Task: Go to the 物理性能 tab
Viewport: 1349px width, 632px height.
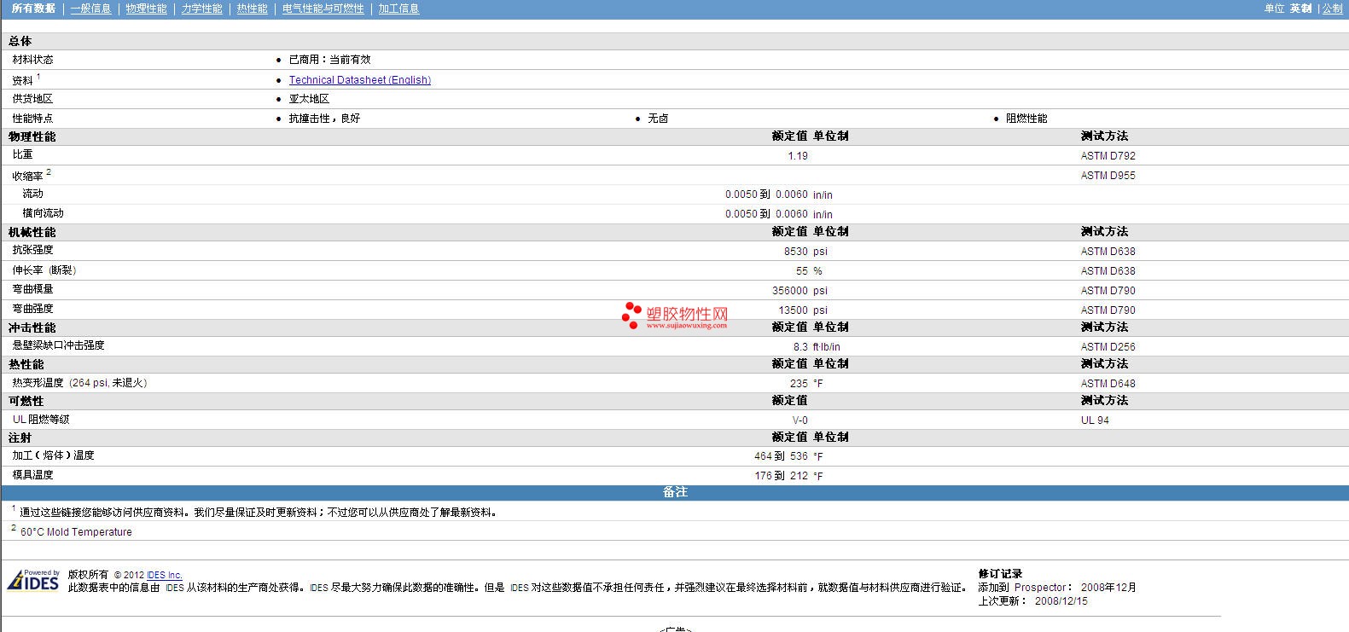Action: click(146, 9)
